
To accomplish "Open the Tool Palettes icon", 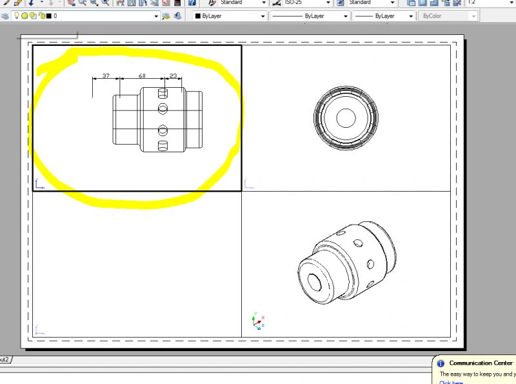I will coord(143,3).
